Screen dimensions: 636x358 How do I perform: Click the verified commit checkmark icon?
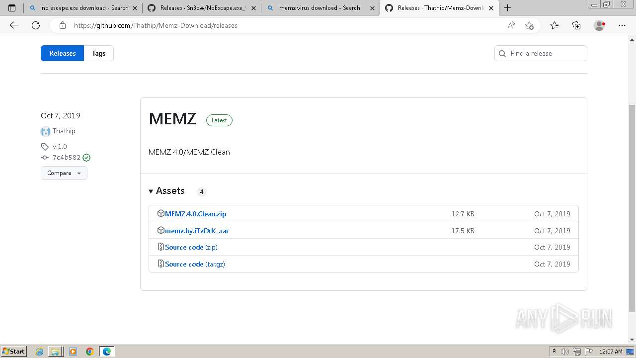point(86,158)
